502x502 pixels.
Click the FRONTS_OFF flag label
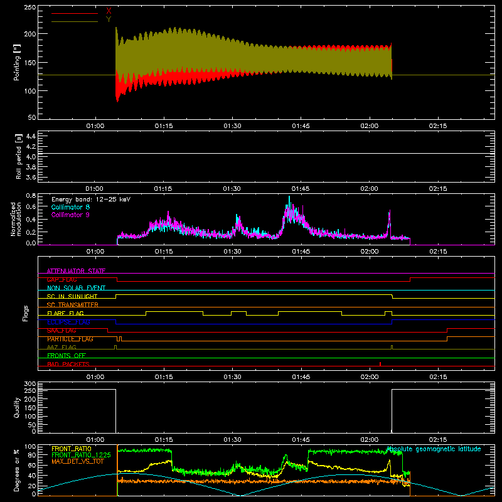[67, 355]
